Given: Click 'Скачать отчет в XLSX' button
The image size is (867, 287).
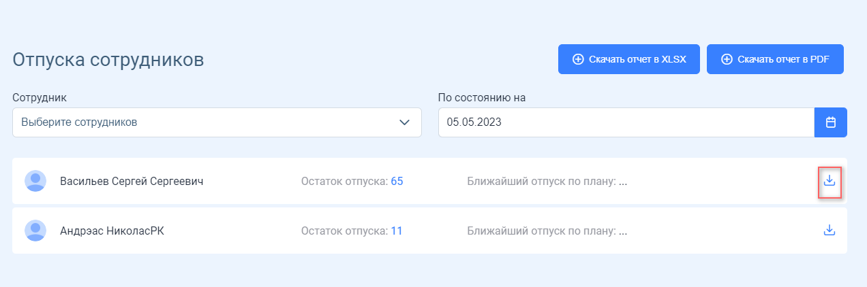Looking at the screenshot, I should pos(629,59).
